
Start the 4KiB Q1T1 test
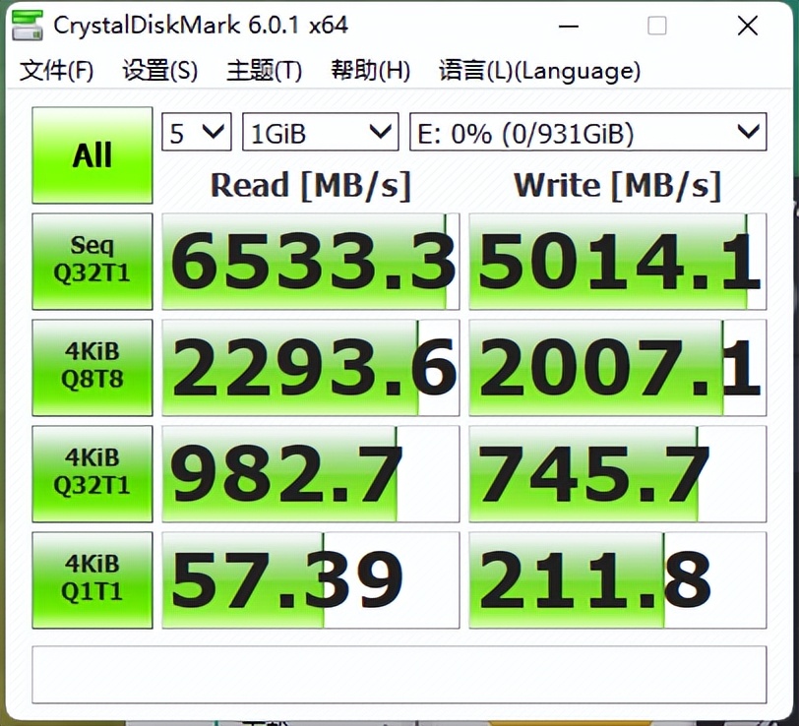click(92, 579)
